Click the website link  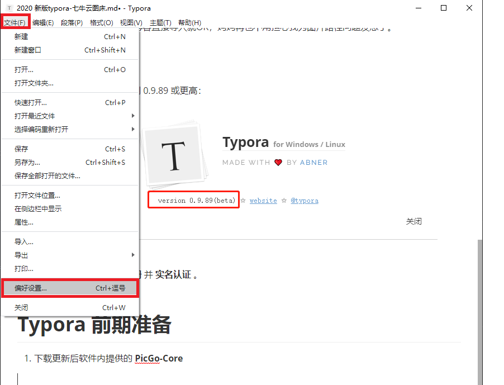click(x=263, y=201)
